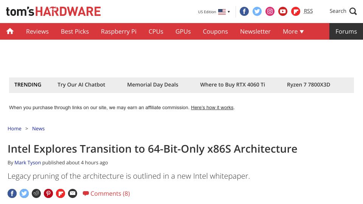The width and height of the screenshot is (363, 204).
Task: Click the Home breadcrumb link
Action: point(14,128)
